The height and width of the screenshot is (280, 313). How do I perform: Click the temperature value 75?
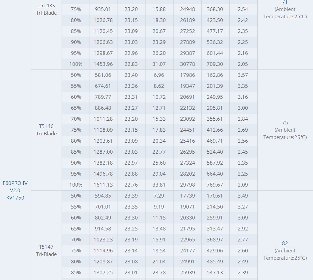(285, 123)
